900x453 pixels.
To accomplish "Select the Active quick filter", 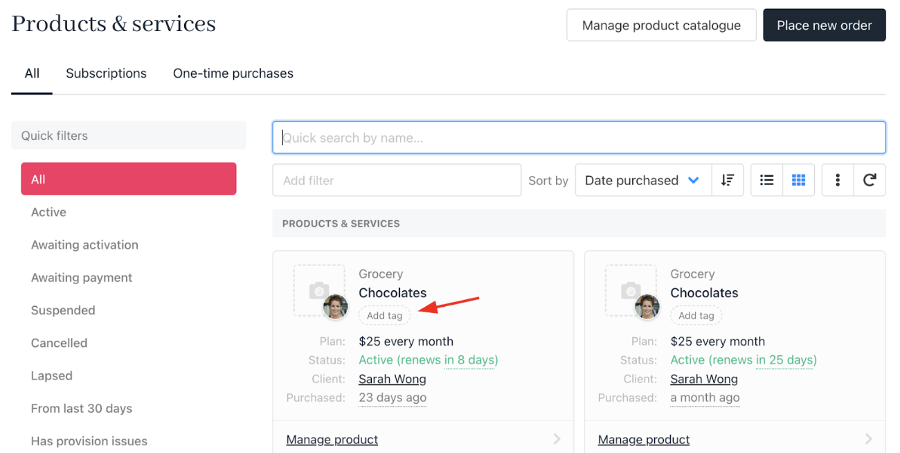I will coord(48,212).
